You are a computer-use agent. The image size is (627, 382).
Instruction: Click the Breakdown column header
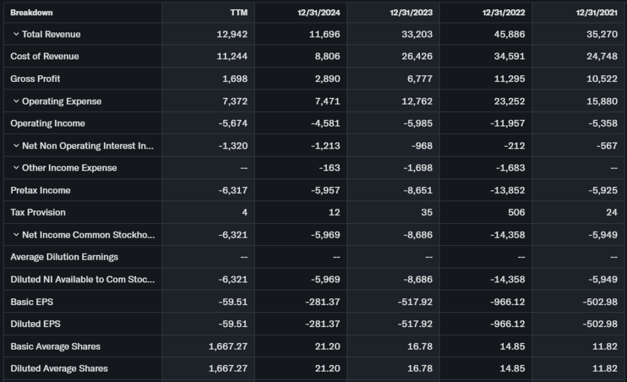click(31, 13)
